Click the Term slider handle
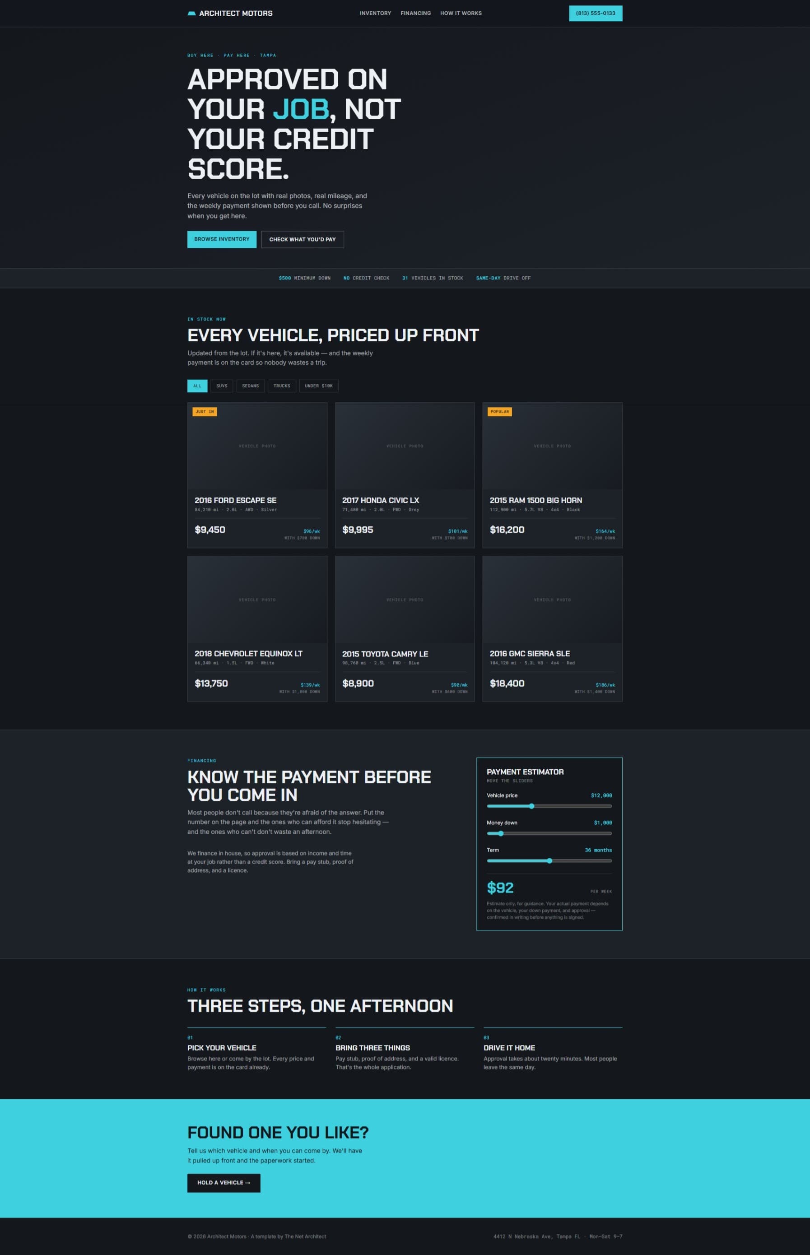Viewport: 810px width, 1255px height. click(549, 861)
